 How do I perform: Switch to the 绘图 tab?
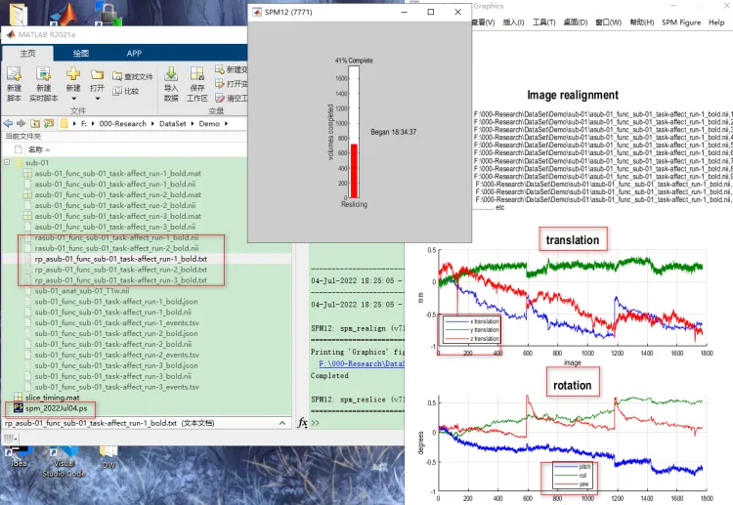(x=81, y=54)
